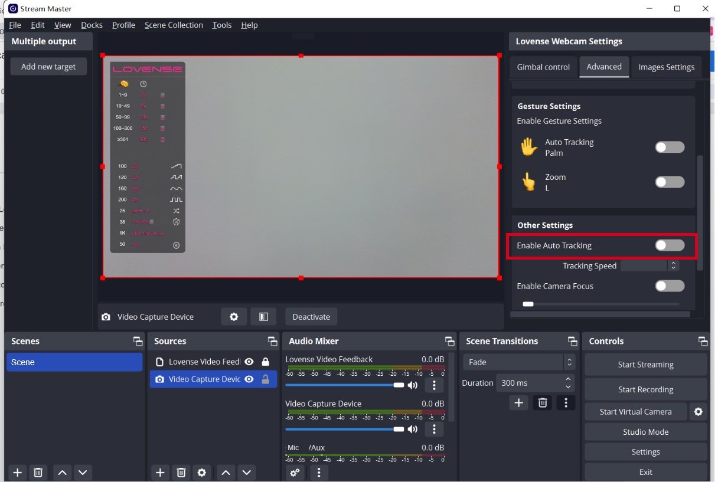718x482 pixels.
Task: Open the Tools menu
Action: (x=222, y=25)
